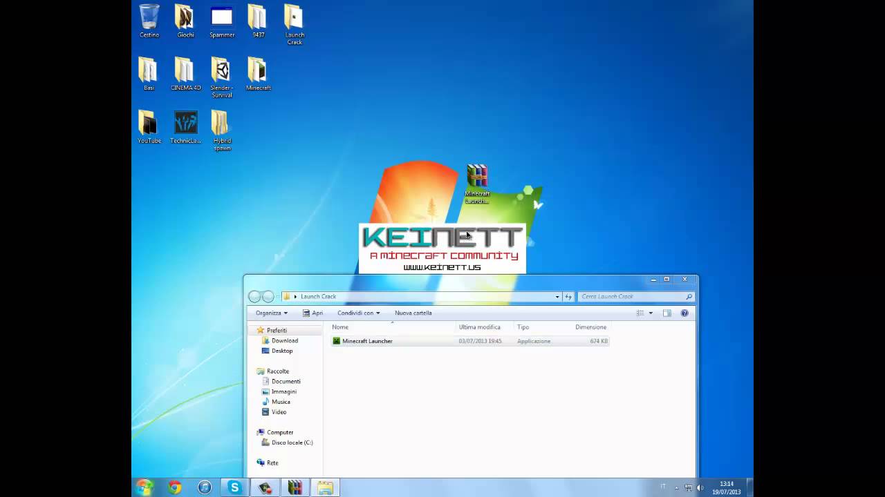Select the TechnicLauncher desktop icon

click(x=185, y=127)
